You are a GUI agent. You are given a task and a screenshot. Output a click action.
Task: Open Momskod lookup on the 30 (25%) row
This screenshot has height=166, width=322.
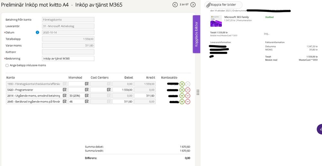tap(87, 96)
